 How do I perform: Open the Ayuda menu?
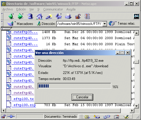(71, 9)
